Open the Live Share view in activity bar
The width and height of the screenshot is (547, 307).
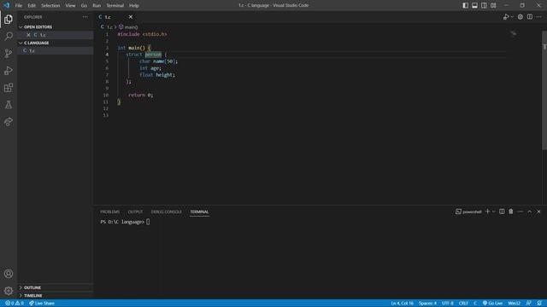tap(9, 121)
